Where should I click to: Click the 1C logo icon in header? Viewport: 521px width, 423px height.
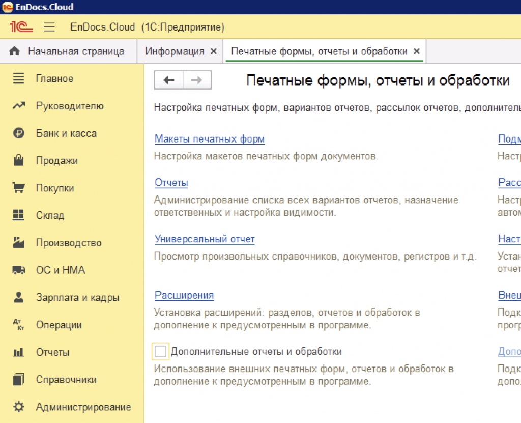coord(21,26)
